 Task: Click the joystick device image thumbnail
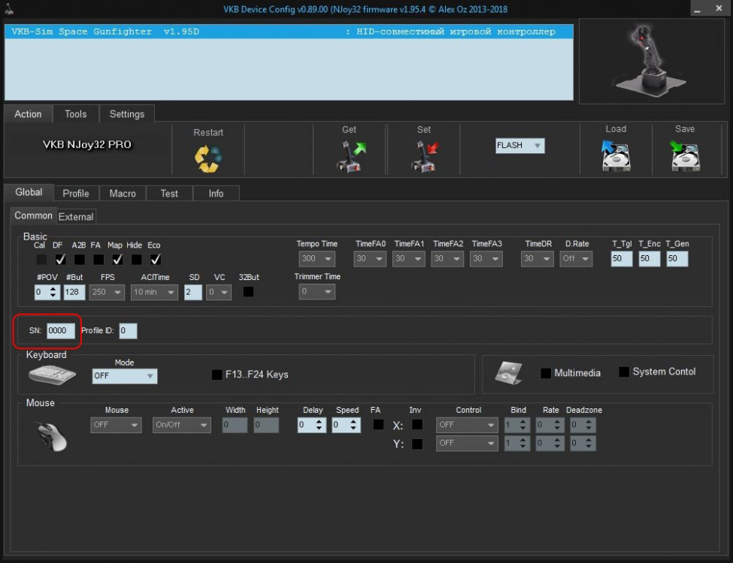pos(650,60)
